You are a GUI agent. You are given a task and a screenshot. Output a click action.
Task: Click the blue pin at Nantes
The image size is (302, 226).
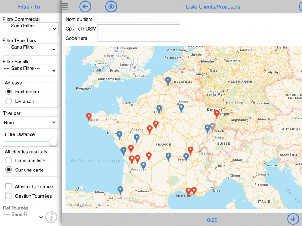[119, 135]
